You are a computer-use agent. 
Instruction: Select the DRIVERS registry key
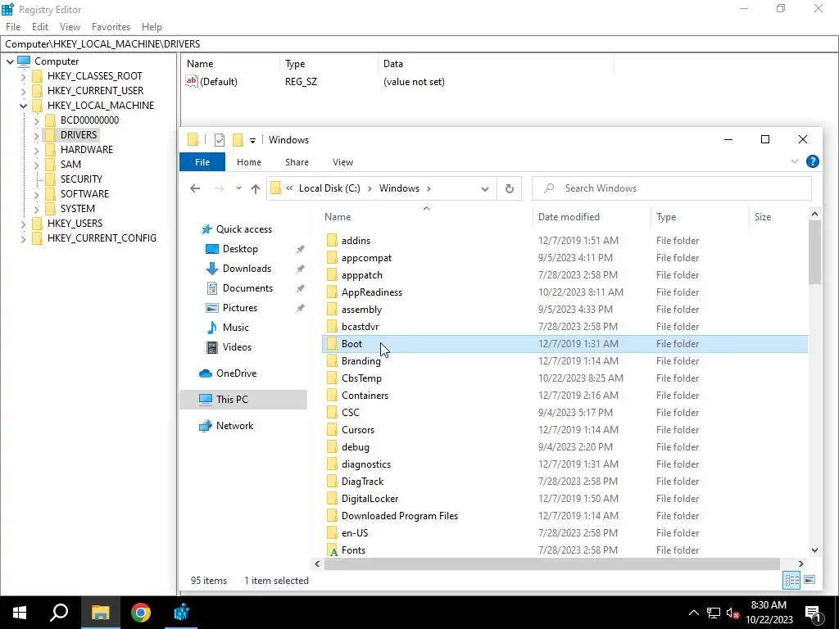(78, 135)
